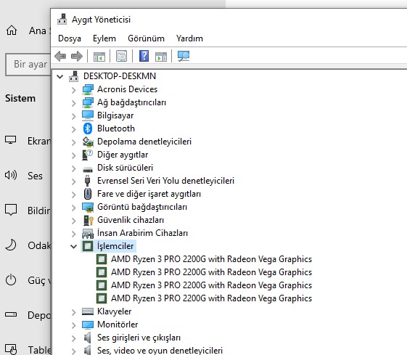The height and width of the screenshot is (355, 407).
Task: Click the Görüntü bağdaştırıcıları display adapter icon
Action: point(88,207)
